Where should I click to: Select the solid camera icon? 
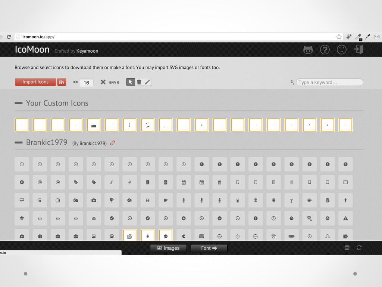94,200
